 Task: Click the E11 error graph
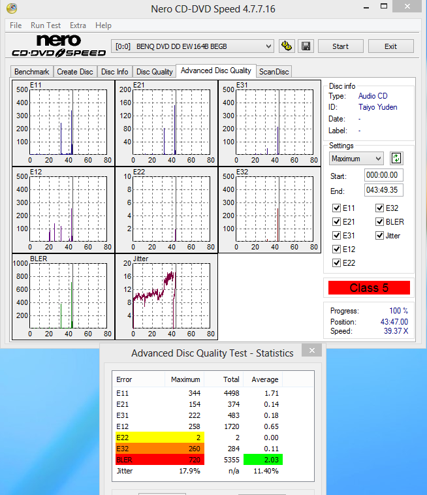click(x=63, y=123)
